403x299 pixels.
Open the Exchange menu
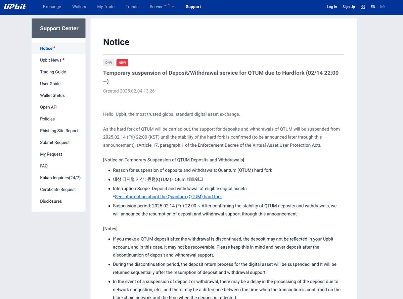click(x=52, y=7)
